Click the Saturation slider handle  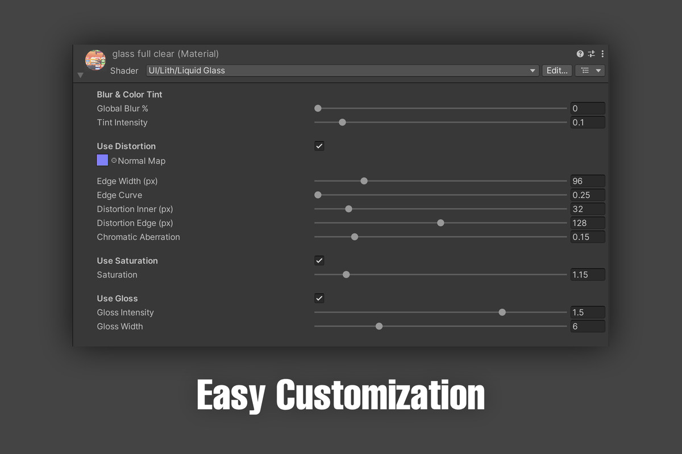346,274
